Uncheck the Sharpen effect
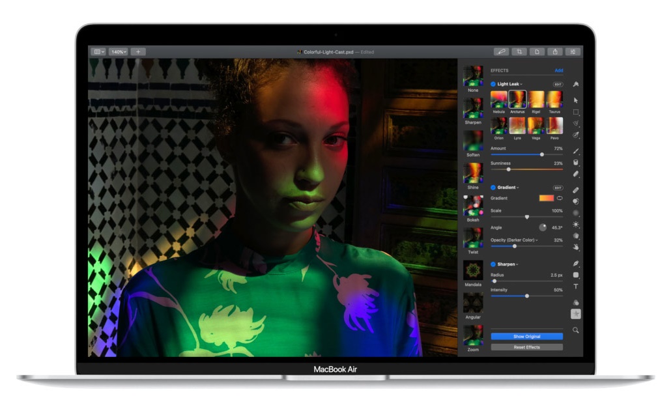 point(493,264)
